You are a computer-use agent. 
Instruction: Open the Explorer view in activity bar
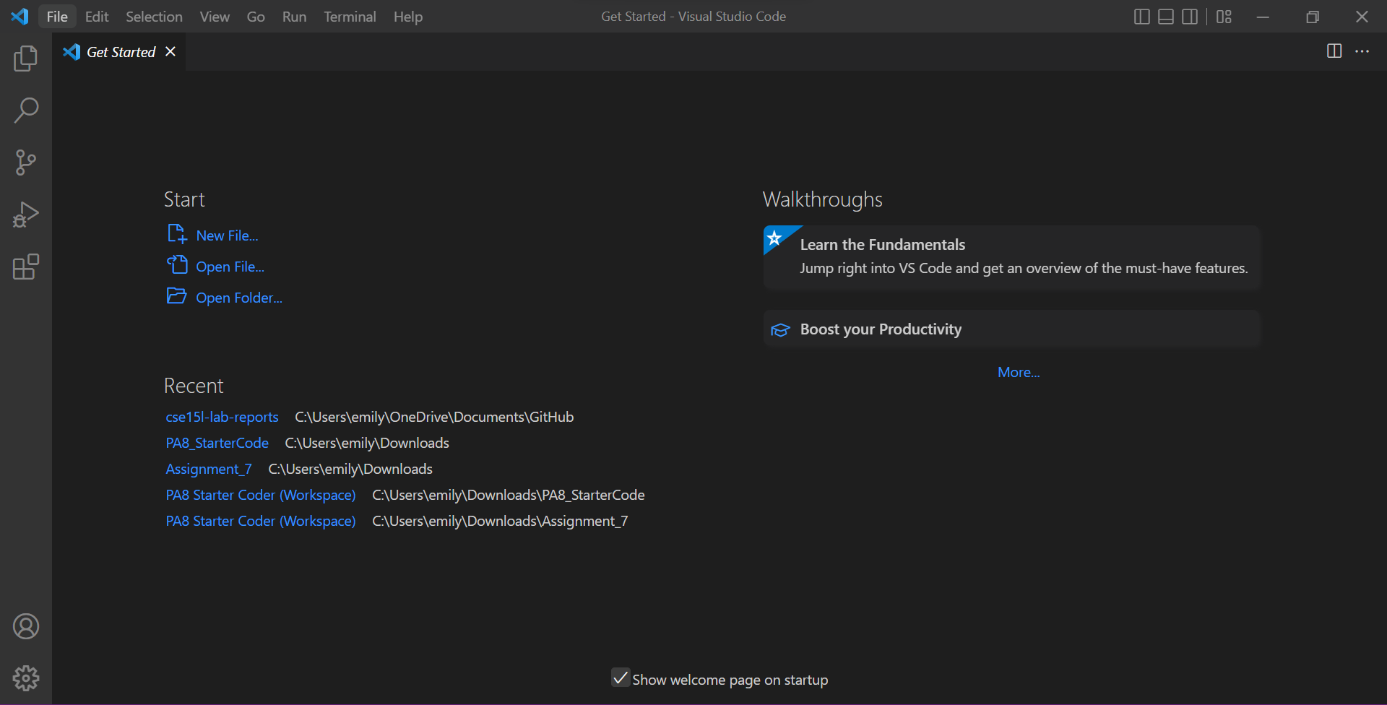click(x=25, y=59)
